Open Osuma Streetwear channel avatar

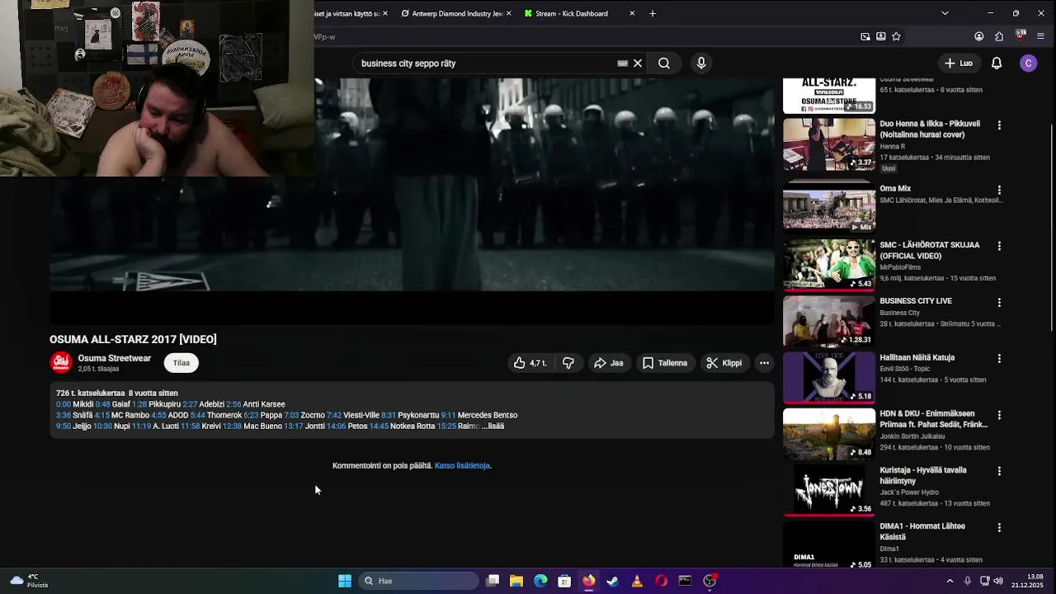[61, 363]
